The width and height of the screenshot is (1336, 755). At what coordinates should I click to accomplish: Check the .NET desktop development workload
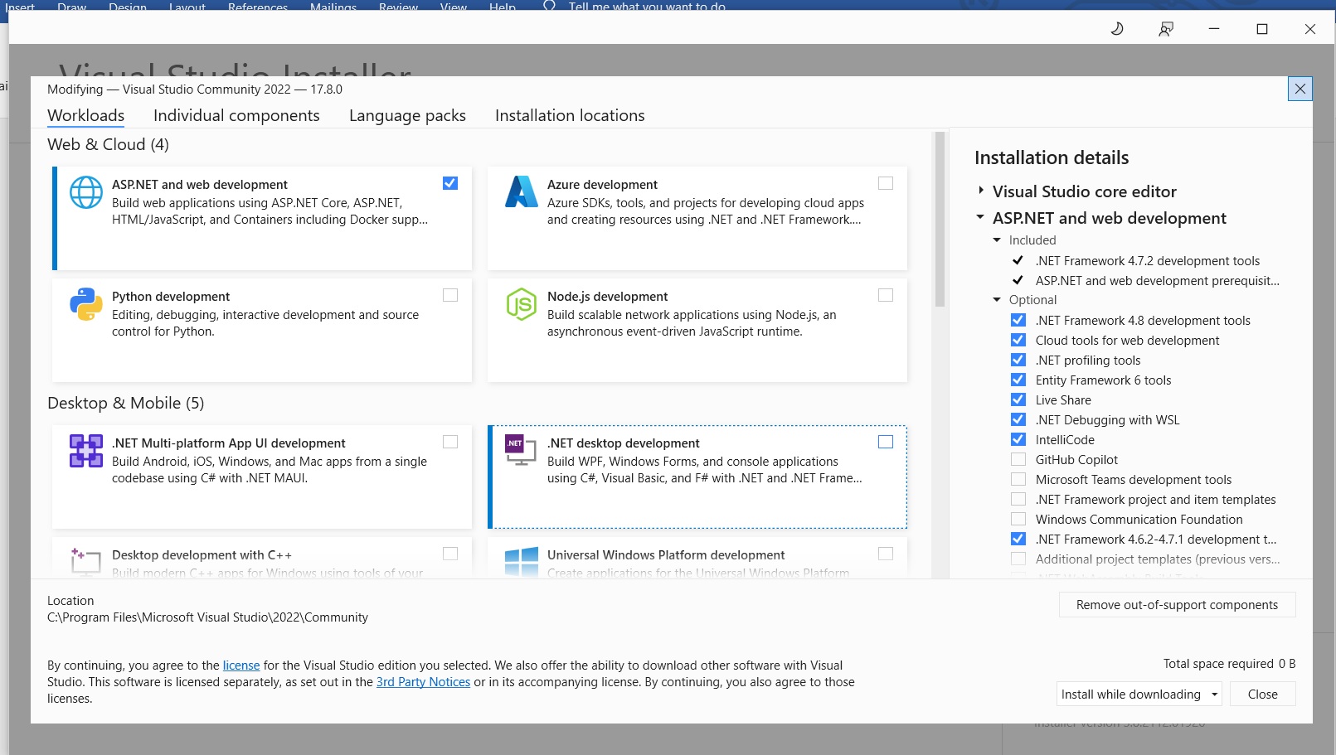[886, 442]
